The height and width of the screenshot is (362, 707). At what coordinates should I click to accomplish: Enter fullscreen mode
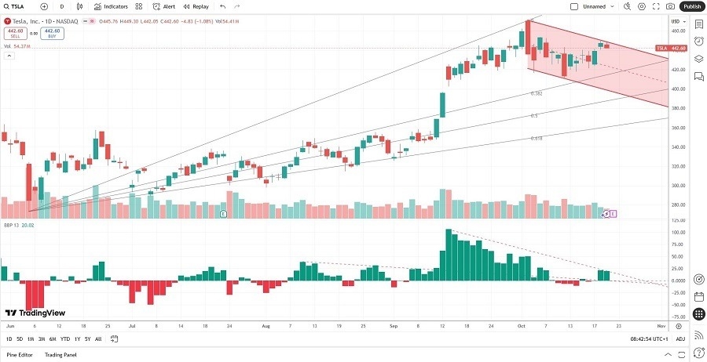point(656,6)
